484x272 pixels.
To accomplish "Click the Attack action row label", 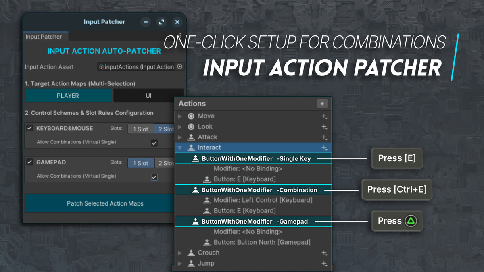I will point(207,137).
